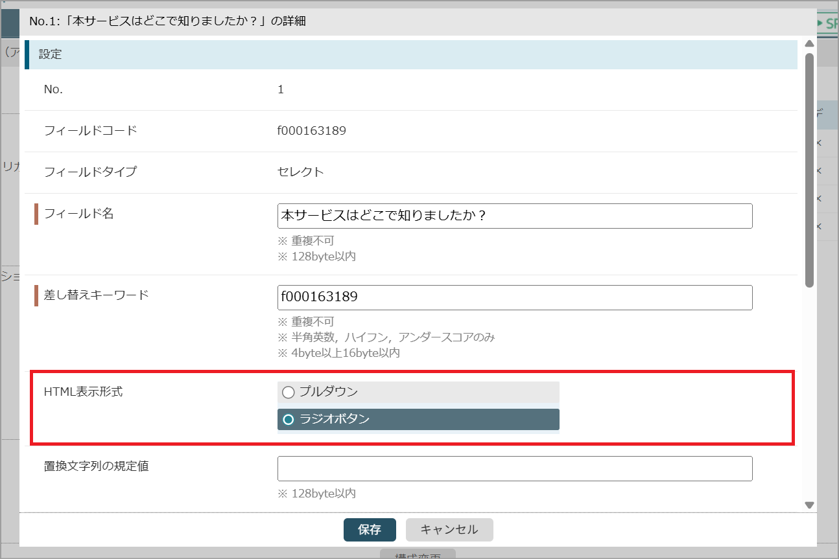This screenshot has width=839, height=559.
Task: Click the dialog's vertical scrollbar thumb
Action: click(x=809, y=168)
